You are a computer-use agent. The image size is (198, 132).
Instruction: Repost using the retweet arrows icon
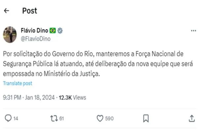coord(53,118)
